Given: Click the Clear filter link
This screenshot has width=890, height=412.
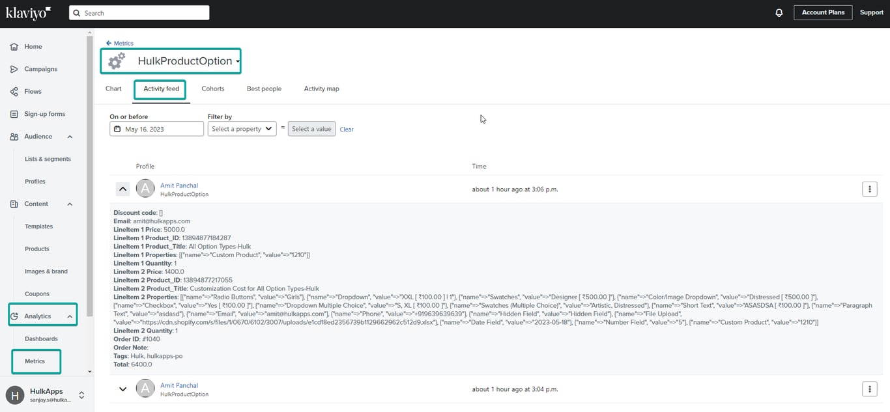Looking at the screenshot, I should (x=347, y=130).
